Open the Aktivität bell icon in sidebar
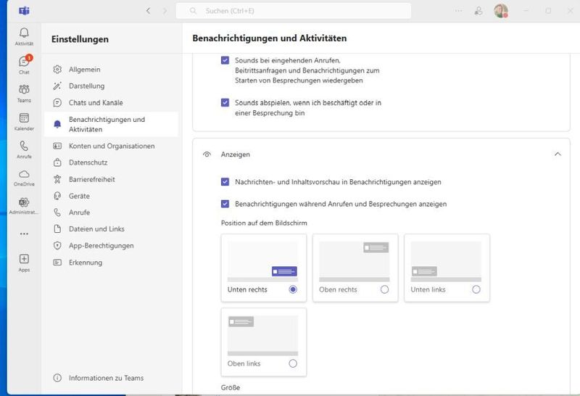The width and height of the screenshot is (580, 396). pos(24,34)
